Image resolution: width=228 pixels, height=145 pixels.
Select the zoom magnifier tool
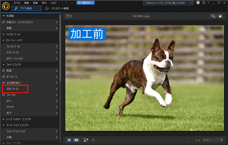click(x=213, y=16)
